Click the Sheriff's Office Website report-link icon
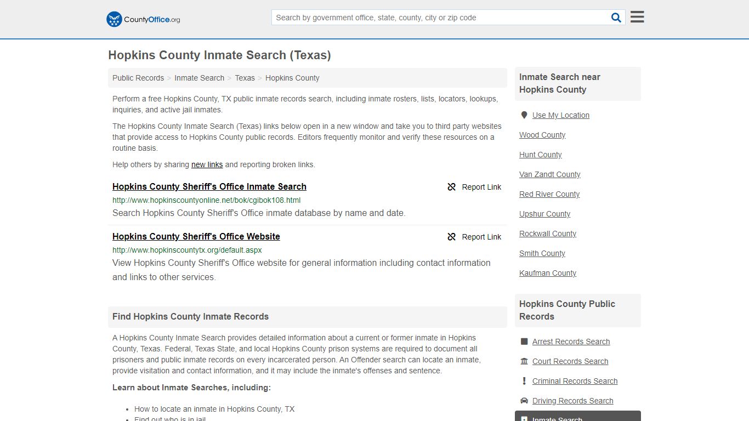The height and width of the screenshot is (421, 749). pyautogui.click(x=452, y=237)
